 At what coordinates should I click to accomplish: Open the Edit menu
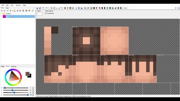coord(7,5)
